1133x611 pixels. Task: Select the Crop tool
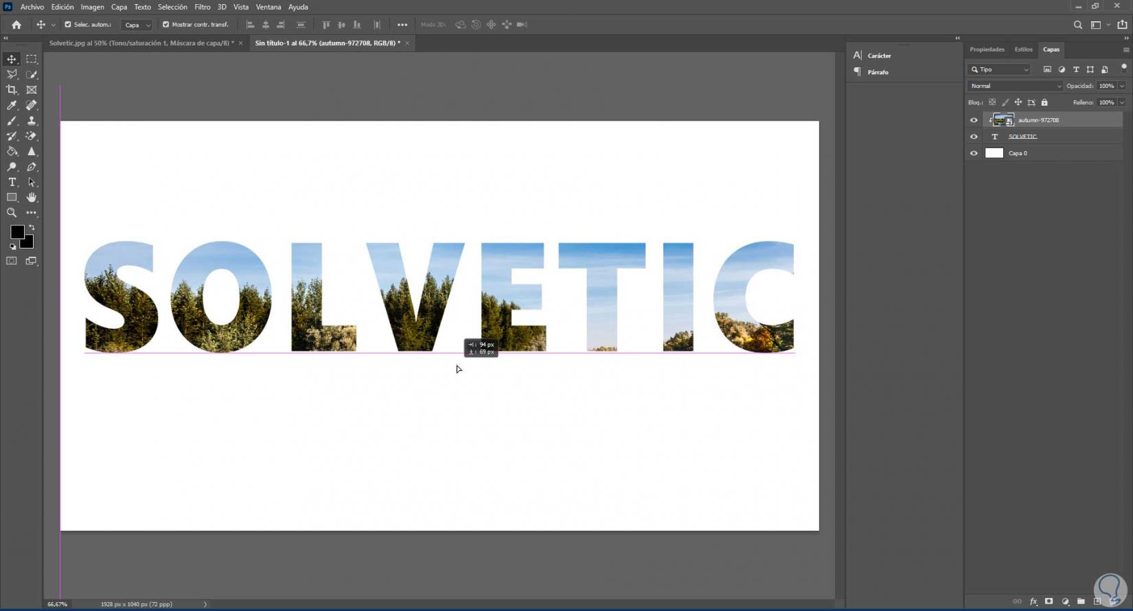click(x=12, y=90)
